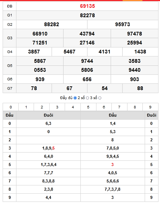Click G4 number 1438
The height and width of the screenshot is (203, 160).
point(140,52)
